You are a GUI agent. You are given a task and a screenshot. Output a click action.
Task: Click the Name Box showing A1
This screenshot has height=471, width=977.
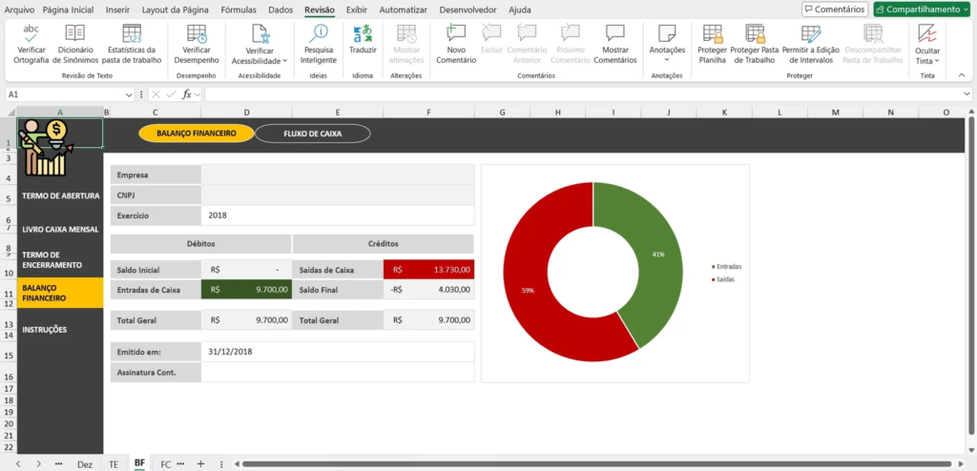(67, 94)
